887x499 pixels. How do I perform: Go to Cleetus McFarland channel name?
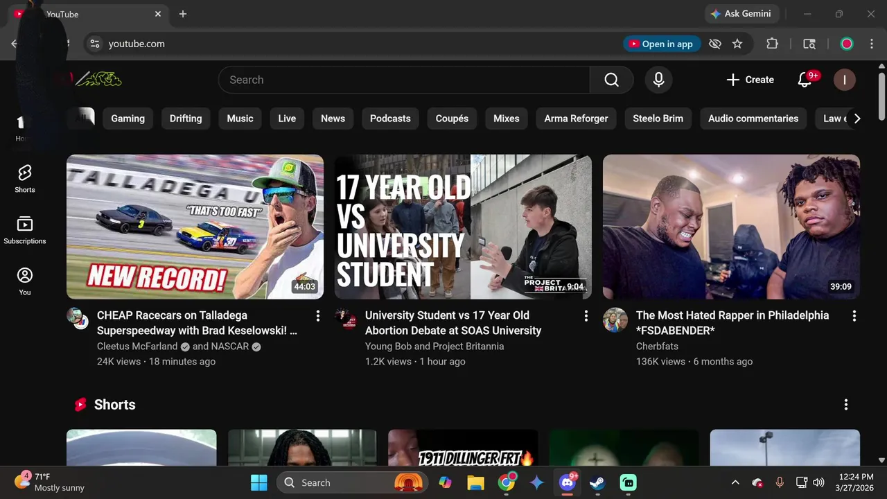point(137,347)
